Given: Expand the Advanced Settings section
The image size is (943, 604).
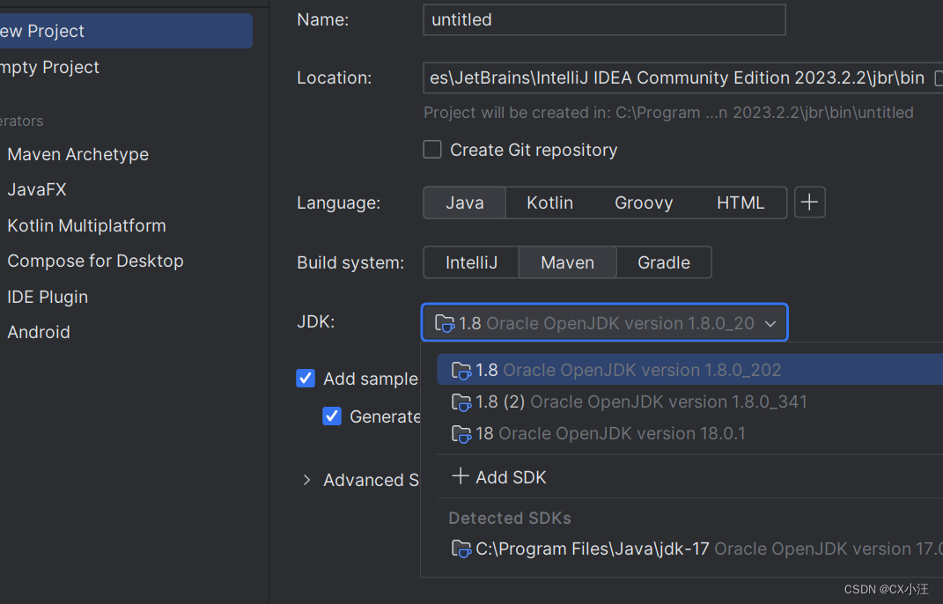Looking at the screenshot, I should [x=306, y=480].
